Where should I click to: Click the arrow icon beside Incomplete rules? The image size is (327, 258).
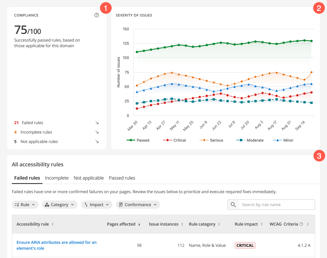[97, 132]
